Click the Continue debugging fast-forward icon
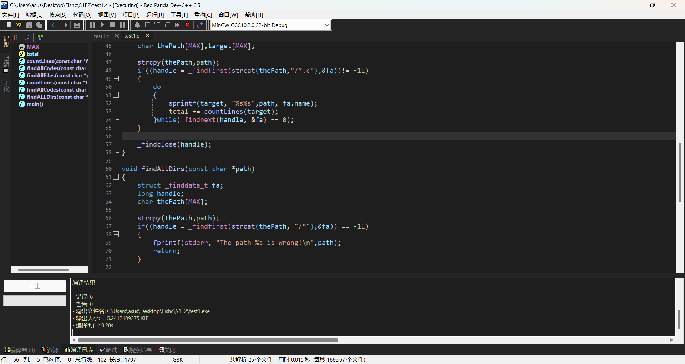 pos(177,25)
